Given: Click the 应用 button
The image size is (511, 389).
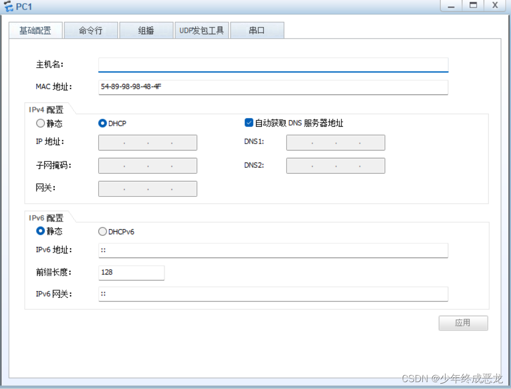Looking at the screenshot, I should point(463,323).
